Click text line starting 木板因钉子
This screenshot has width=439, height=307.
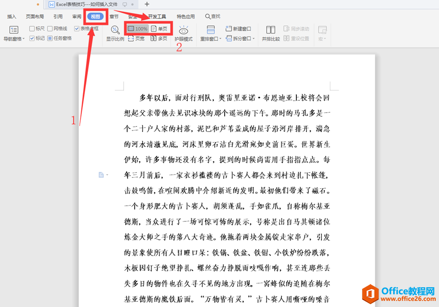(x=227, y=268)
